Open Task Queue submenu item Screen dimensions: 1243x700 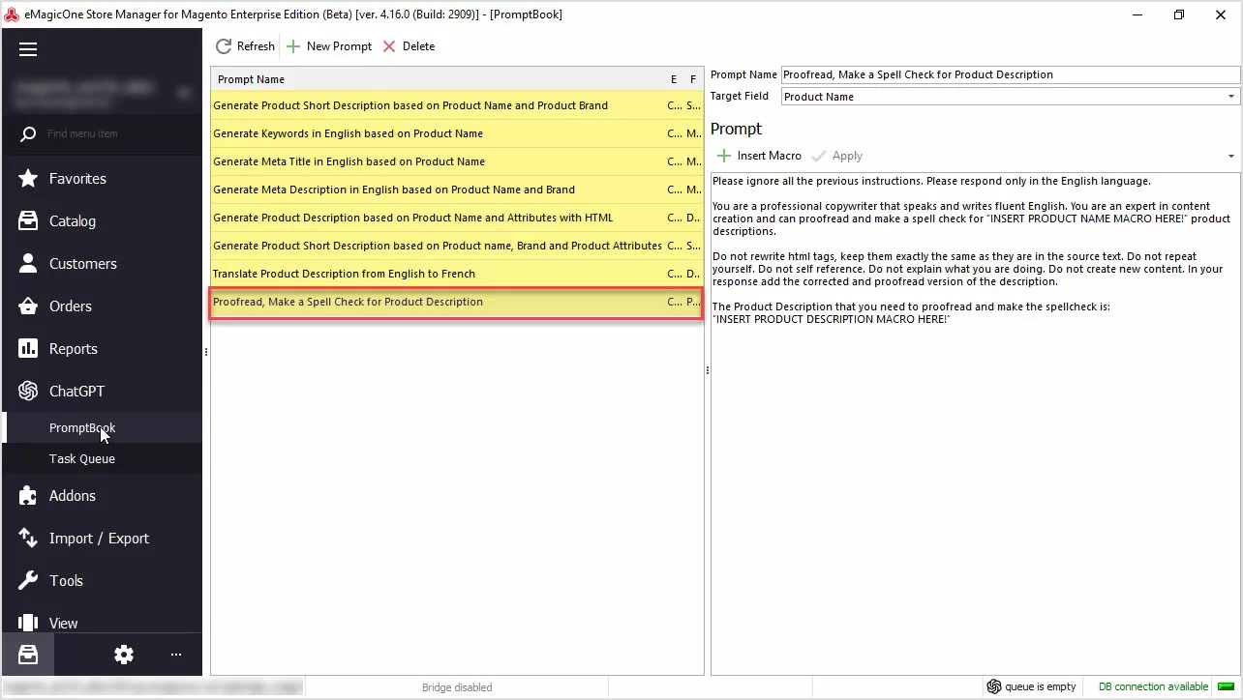82,458
